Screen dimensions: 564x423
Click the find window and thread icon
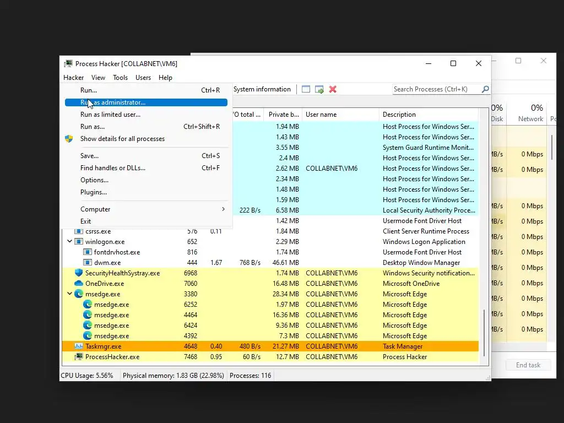pyautogui.click(x=319, y=89)
